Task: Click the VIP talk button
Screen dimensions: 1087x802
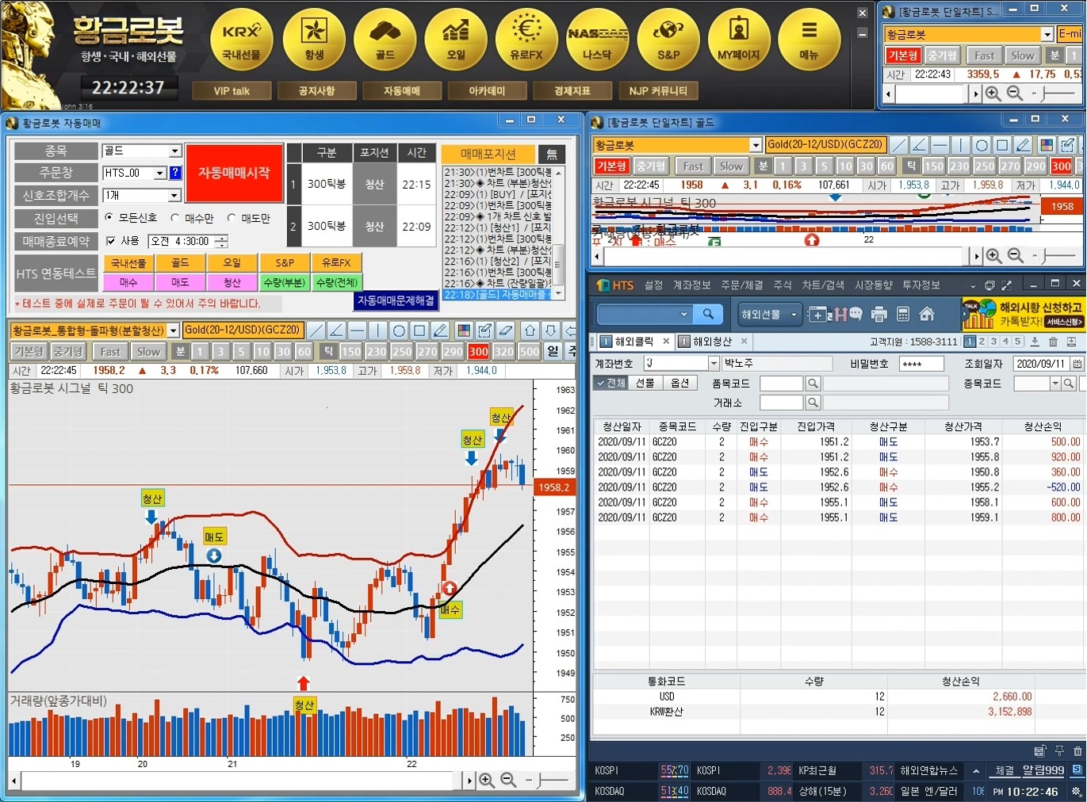Action: tap(232, 90)
